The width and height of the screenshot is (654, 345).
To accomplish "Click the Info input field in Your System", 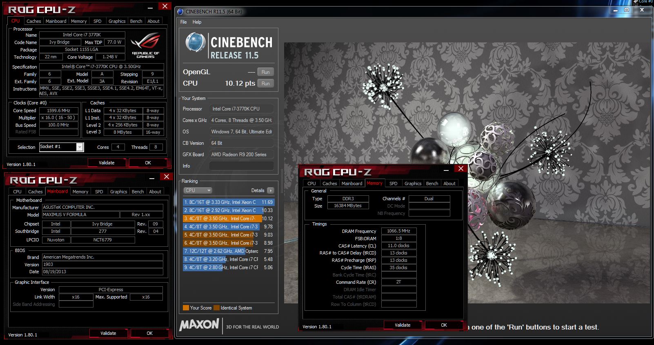I will tap(241, 166).
